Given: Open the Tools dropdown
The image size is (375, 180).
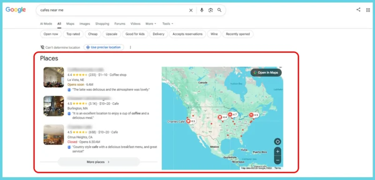Looking at the screenshot, I should tap(168, 23).
